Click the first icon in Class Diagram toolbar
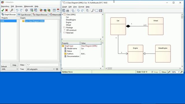 (x=64, y=11)
